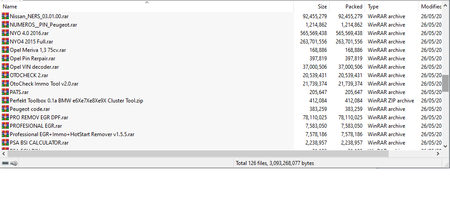450x204 pixels.
Task: Select file name Opel Meriva 1,3 75cv.rar
Action: [38, 50]
